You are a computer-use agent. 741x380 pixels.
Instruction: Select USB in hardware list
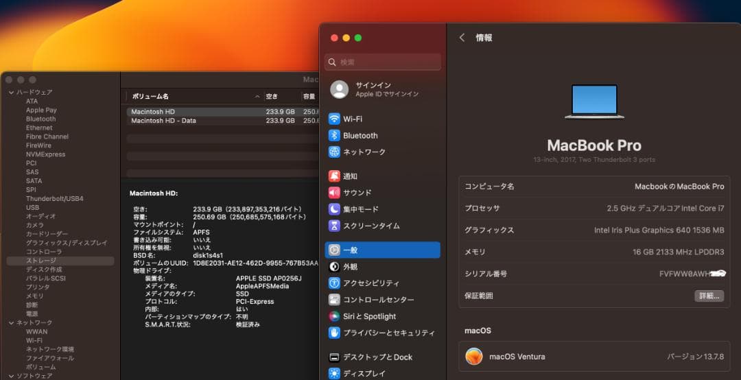pyautogui.click(x=33, y=207)
